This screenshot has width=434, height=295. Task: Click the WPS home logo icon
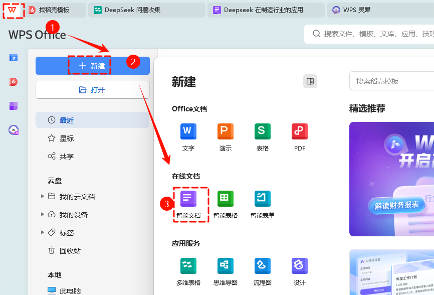point(12,10)
